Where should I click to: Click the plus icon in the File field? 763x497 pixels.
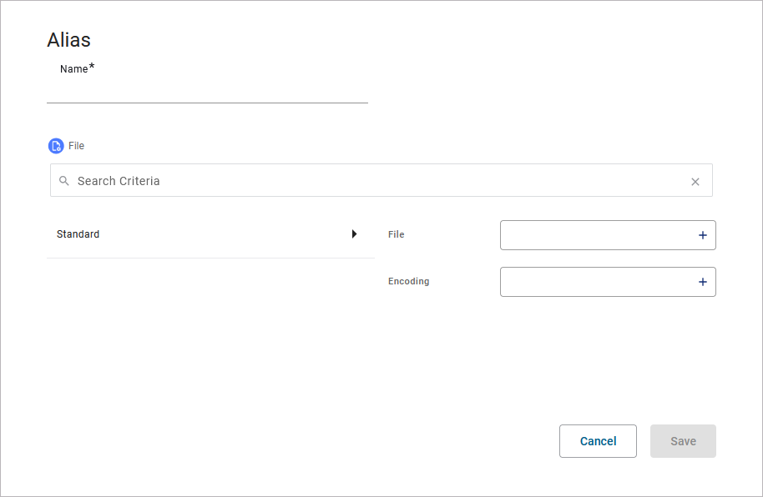pos(703,236)
